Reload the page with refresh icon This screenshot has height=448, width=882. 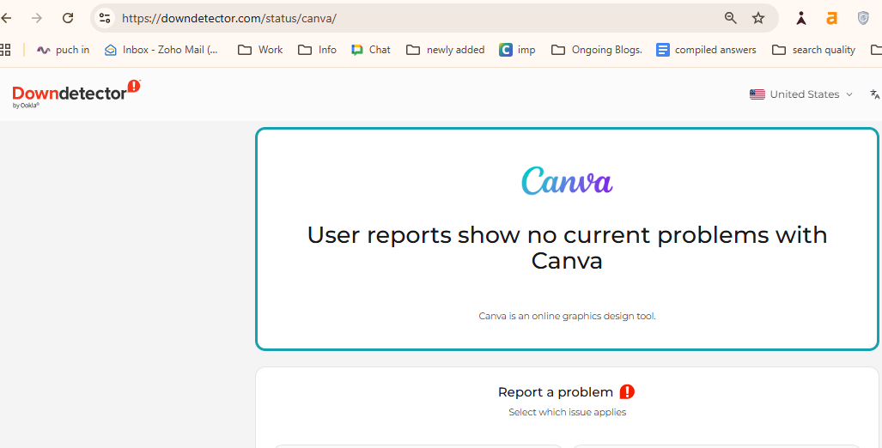(68, 18)
